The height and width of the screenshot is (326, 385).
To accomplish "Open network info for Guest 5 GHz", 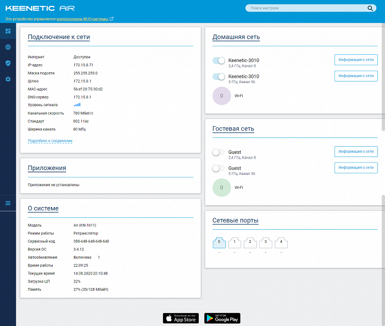I will point(356,167).
